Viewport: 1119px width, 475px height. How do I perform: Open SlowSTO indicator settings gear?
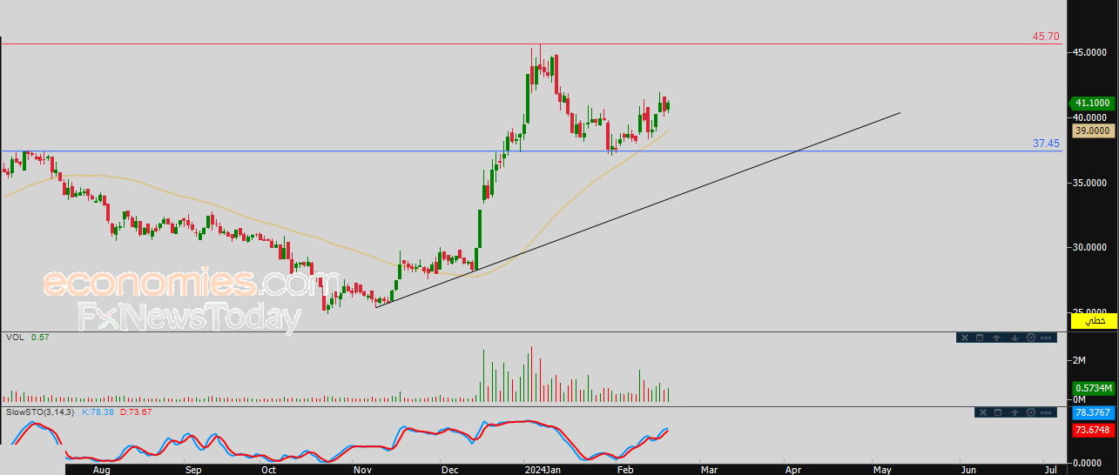point(1031,412)
